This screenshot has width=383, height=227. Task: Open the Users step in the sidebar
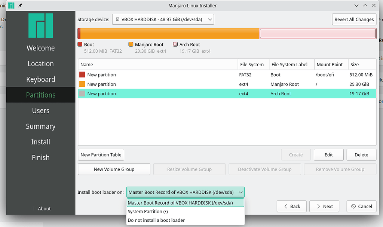point(40,110)
